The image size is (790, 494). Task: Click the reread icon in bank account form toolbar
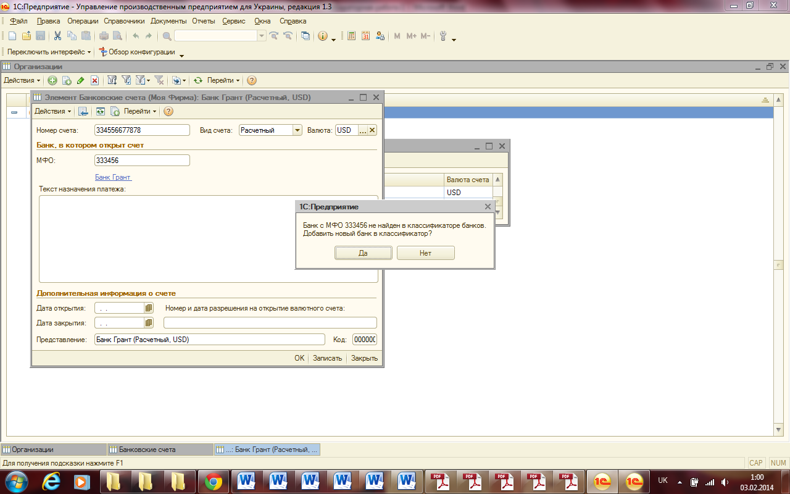(100, 111)
